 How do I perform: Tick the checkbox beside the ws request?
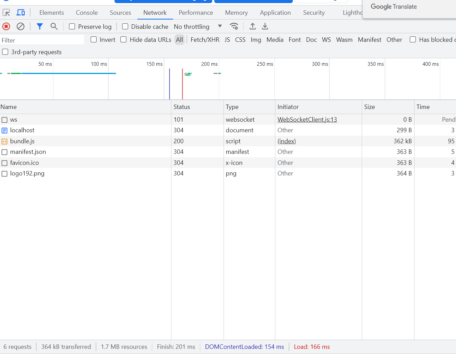pyautogui.click(x=4, y=120)
